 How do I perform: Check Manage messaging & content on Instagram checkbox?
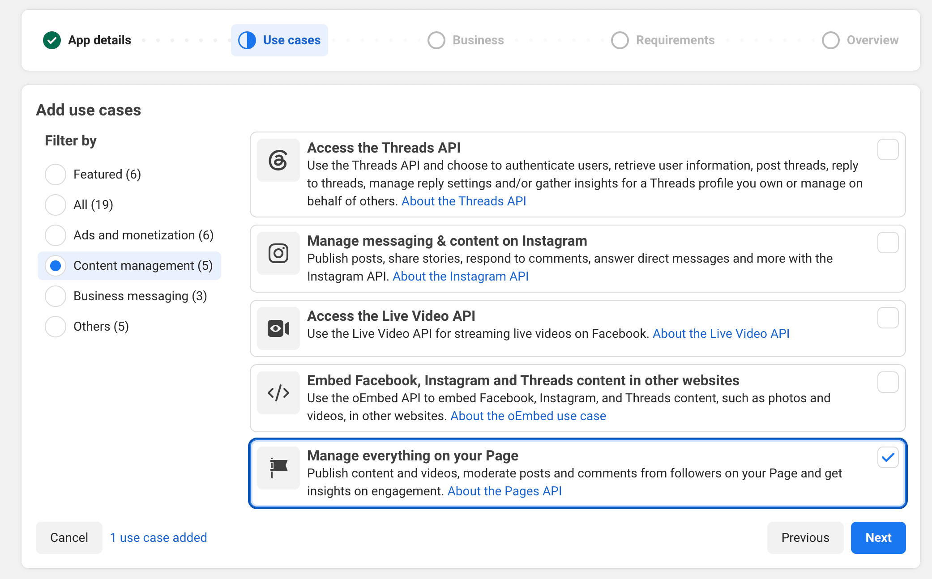click(x=888, y=243)
